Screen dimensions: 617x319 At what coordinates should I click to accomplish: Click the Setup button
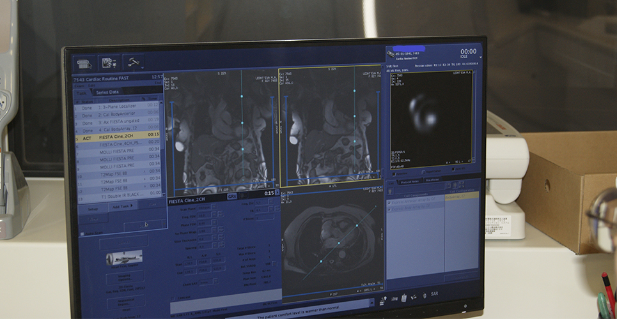point(92,208)
